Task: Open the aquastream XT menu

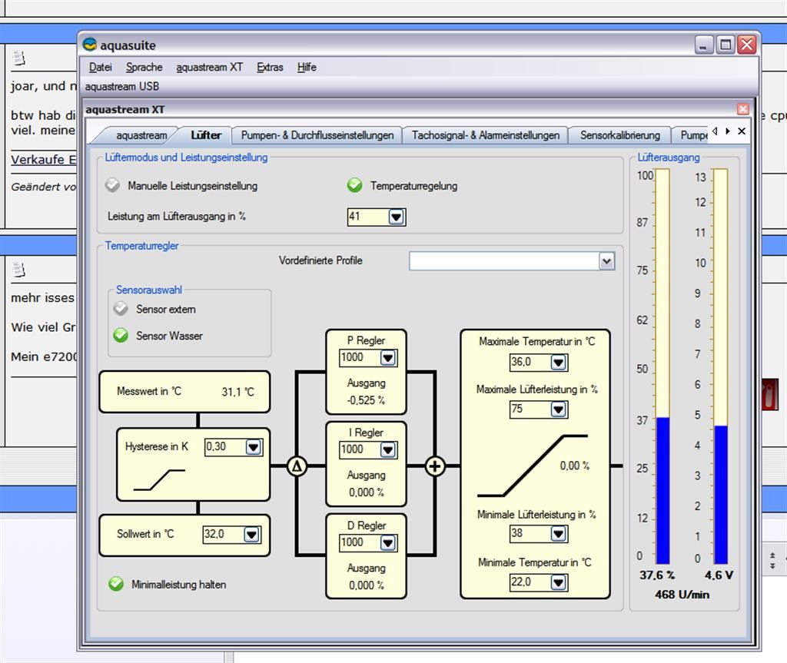Action: coord(209,67)
